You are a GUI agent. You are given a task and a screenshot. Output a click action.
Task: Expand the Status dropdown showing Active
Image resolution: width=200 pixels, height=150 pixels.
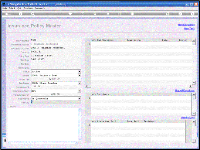79,72
